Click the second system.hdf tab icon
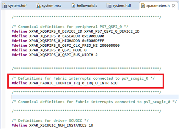The image size is (179, 129). click(x=109, y=6)
